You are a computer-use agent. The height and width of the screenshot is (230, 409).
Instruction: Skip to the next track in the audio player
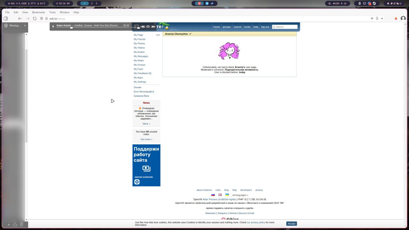[153, 27]
